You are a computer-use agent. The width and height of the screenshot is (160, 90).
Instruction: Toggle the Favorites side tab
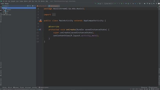pyautogui.click(x=1, y=73)
